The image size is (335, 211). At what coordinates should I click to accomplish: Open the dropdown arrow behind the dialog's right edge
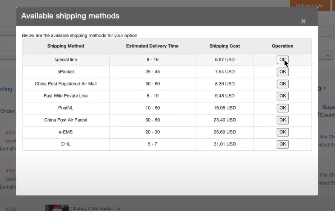click(x=328, y=55)
